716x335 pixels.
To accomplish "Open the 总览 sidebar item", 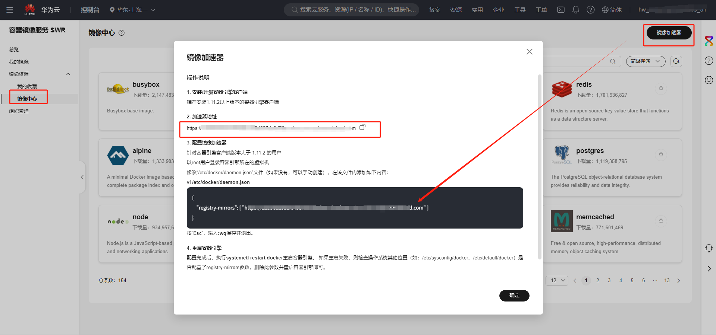I will pyautogui.click(x=14, y=50).
